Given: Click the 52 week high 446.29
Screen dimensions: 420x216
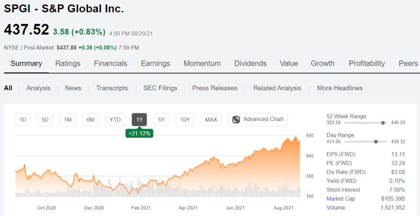Looking at the screenshot, I should (398, 123).
